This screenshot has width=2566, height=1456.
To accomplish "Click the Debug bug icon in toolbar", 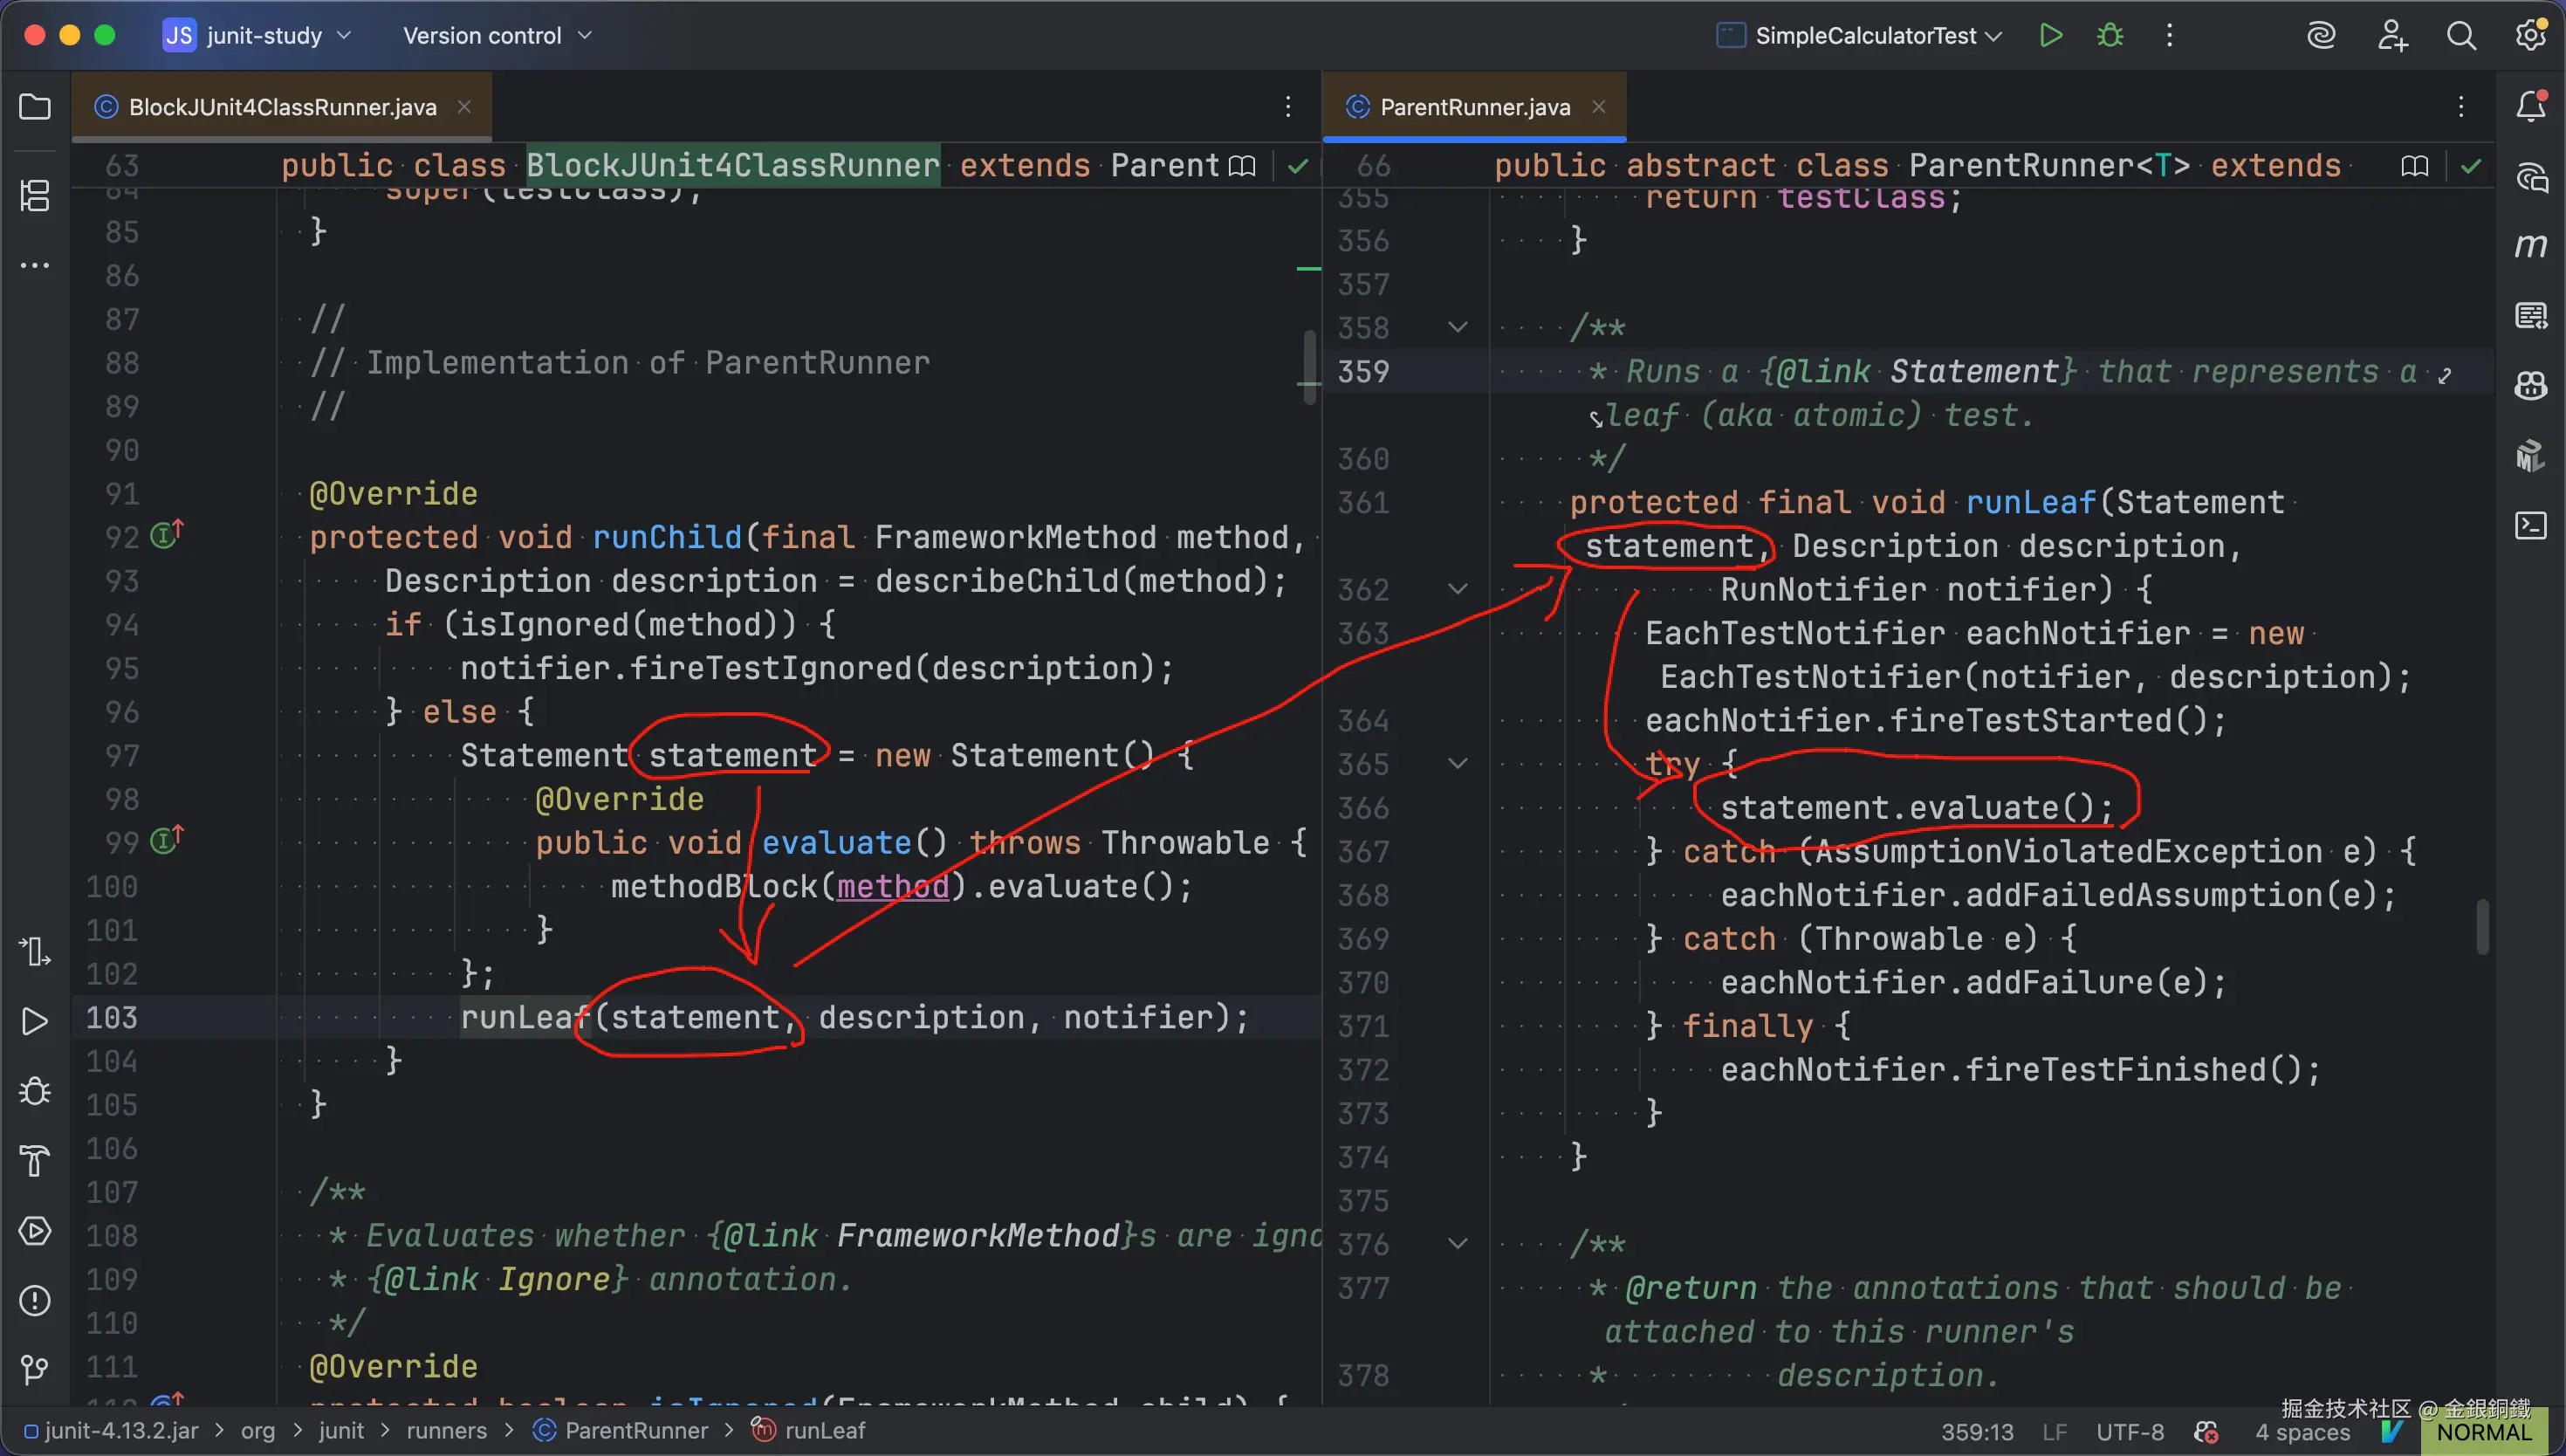I will point(2110,36).
